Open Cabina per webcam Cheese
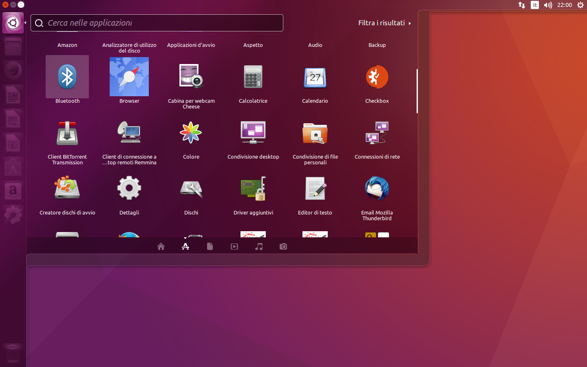 191,77
